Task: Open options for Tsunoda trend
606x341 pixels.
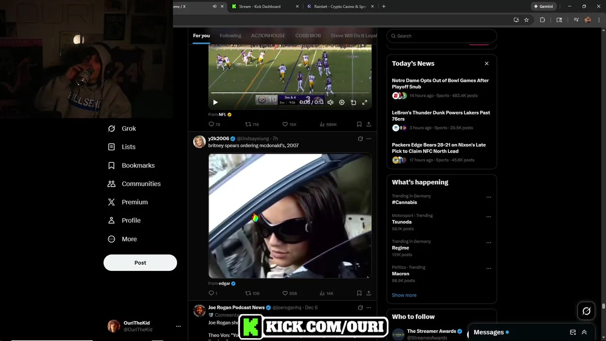Action: (489, 216)
